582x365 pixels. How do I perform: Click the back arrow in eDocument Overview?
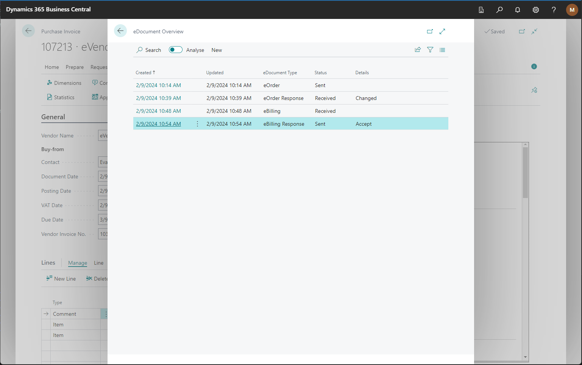pos(120,31)
